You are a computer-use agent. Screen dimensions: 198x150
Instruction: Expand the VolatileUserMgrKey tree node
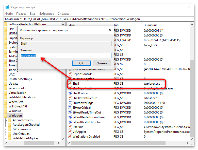[x=5, y=139]
